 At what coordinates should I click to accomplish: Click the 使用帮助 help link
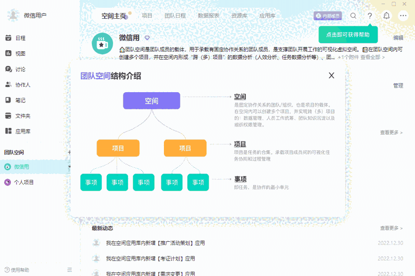click(x=17, y=270)
